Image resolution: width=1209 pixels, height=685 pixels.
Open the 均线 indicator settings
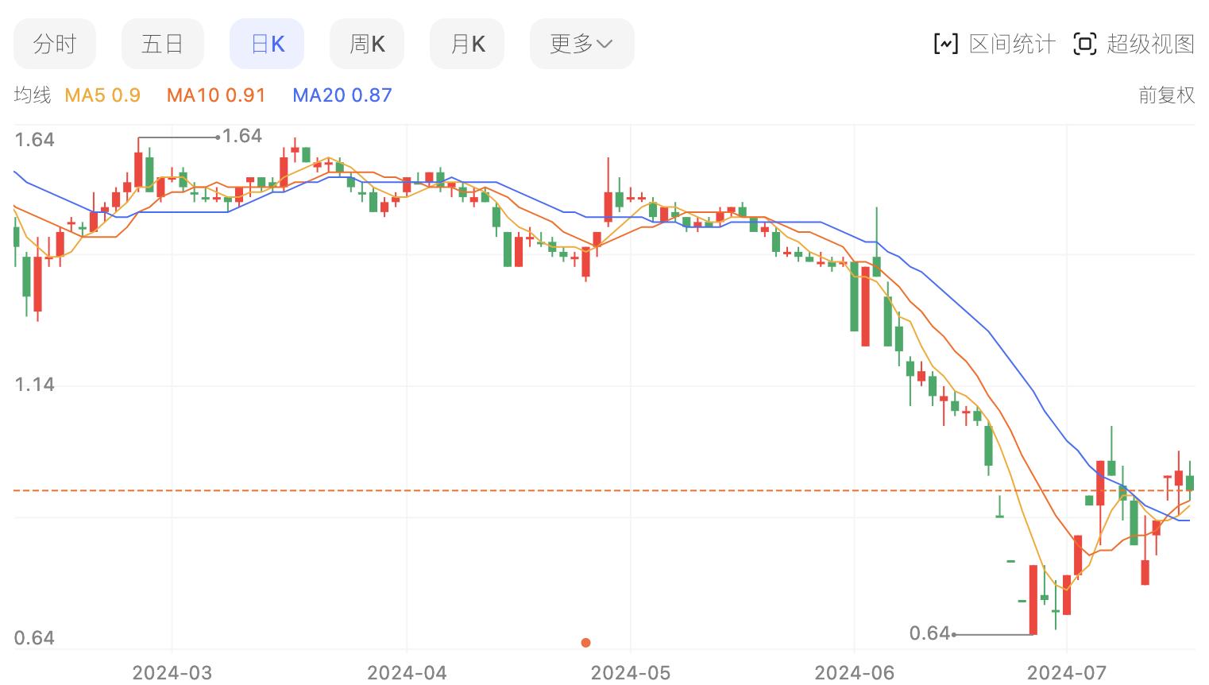pyautogui.click(x=33, y=95)
